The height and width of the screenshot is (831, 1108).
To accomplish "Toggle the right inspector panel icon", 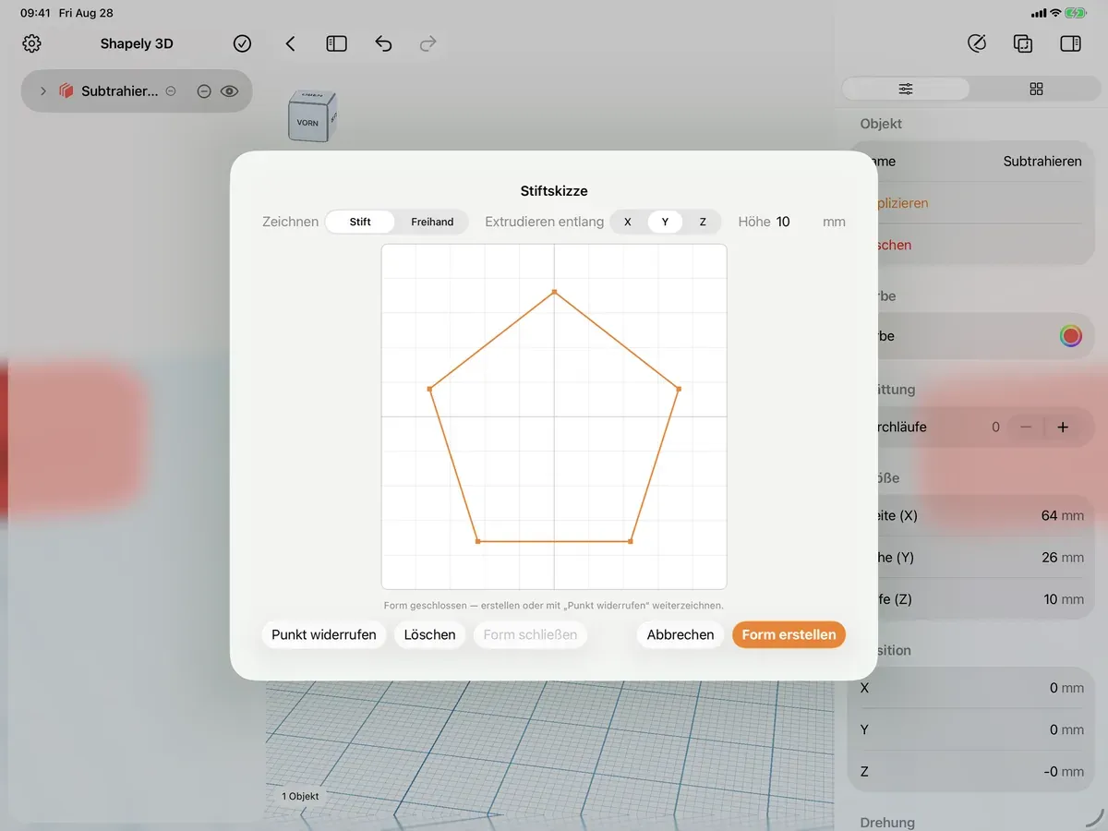I will tap(1070, 43).
